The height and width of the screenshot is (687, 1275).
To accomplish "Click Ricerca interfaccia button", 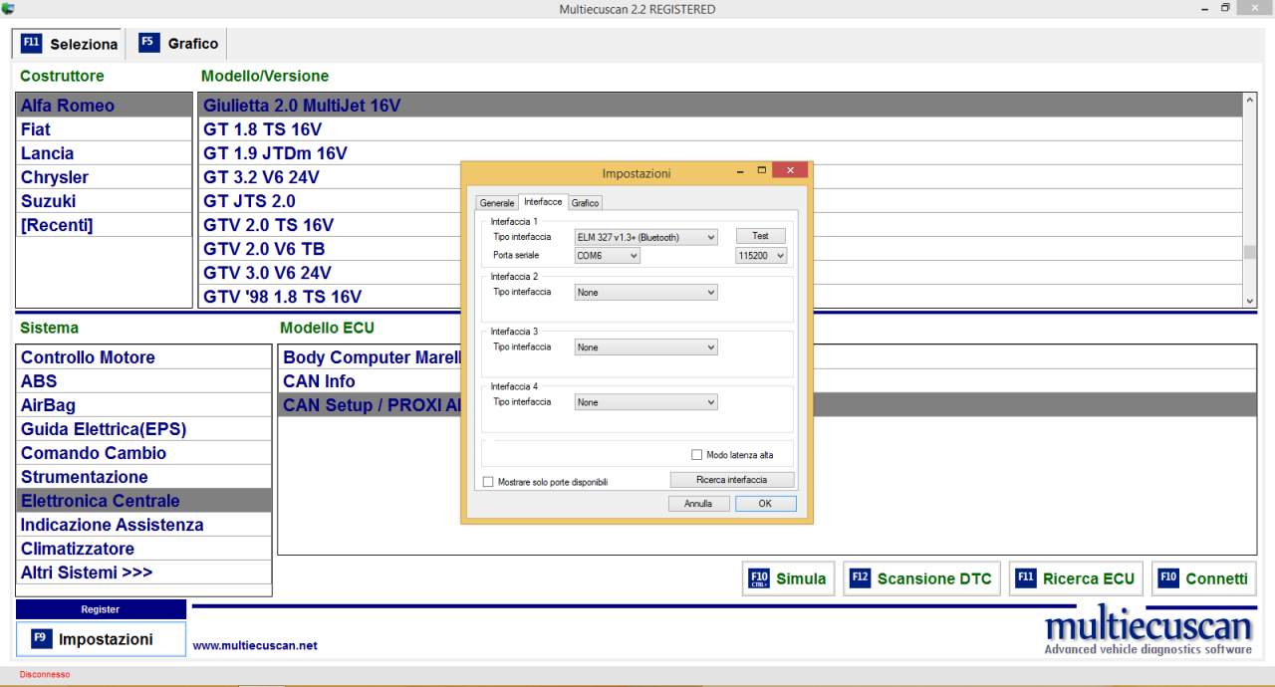I will [x=732, y=480].
